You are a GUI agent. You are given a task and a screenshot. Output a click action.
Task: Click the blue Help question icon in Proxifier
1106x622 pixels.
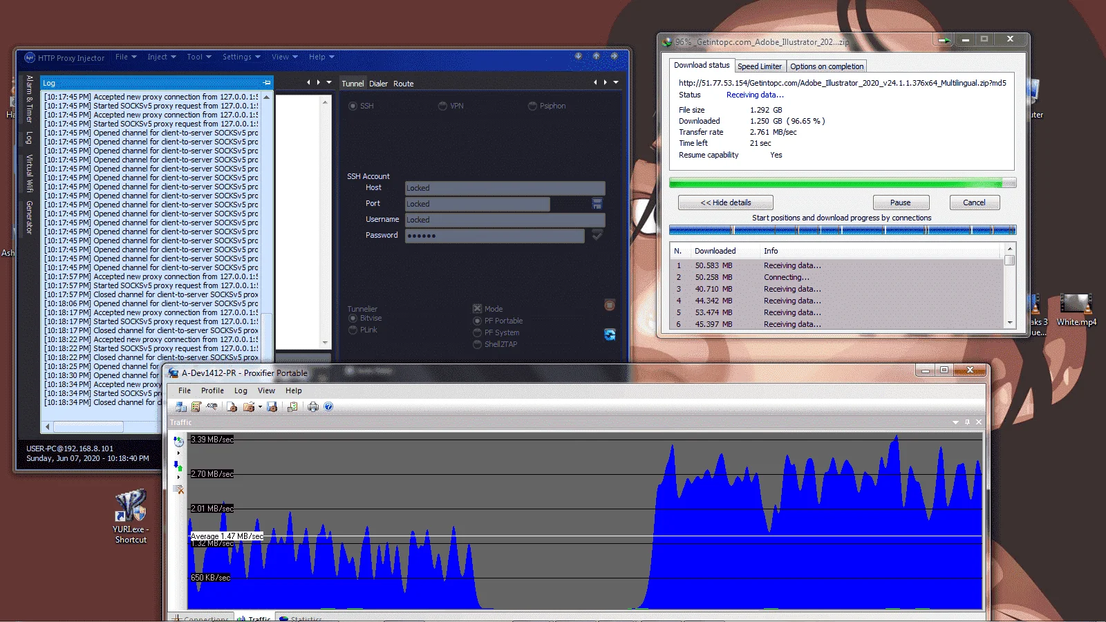pyautogui.click(x=328, y=406)
